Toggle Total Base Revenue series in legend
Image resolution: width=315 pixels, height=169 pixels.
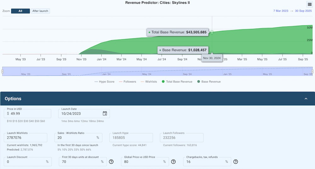click(177, 82)
